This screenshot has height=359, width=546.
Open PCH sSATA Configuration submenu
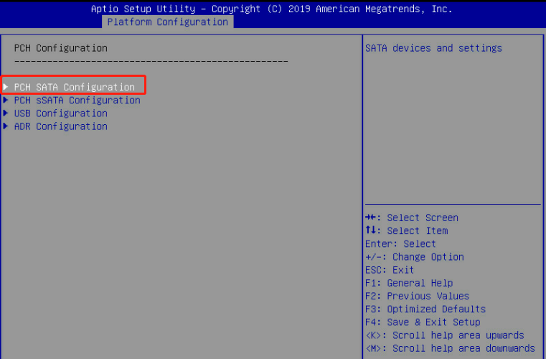click(x=77, y=100)
